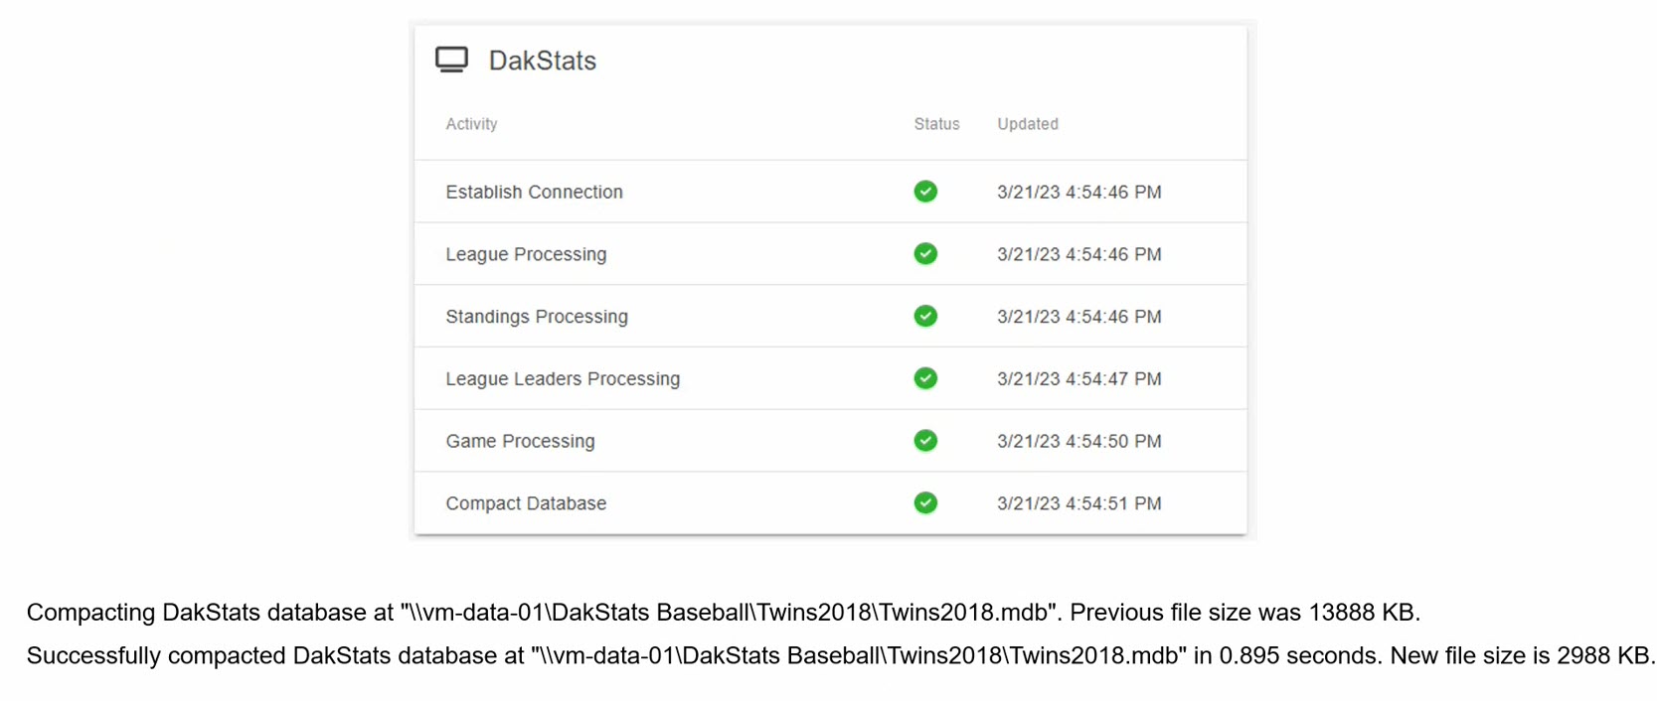Image resolution: width=1657 pixels, height=701 pixels.
Task: Click Game Processing green check icon
Action: 925,441
